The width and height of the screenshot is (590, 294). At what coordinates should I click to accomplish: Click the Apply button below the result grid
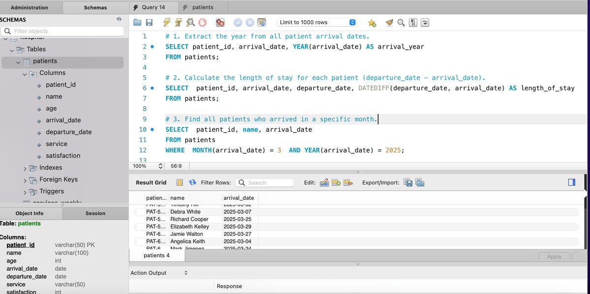pyautogui.click(x=554, y=256)
